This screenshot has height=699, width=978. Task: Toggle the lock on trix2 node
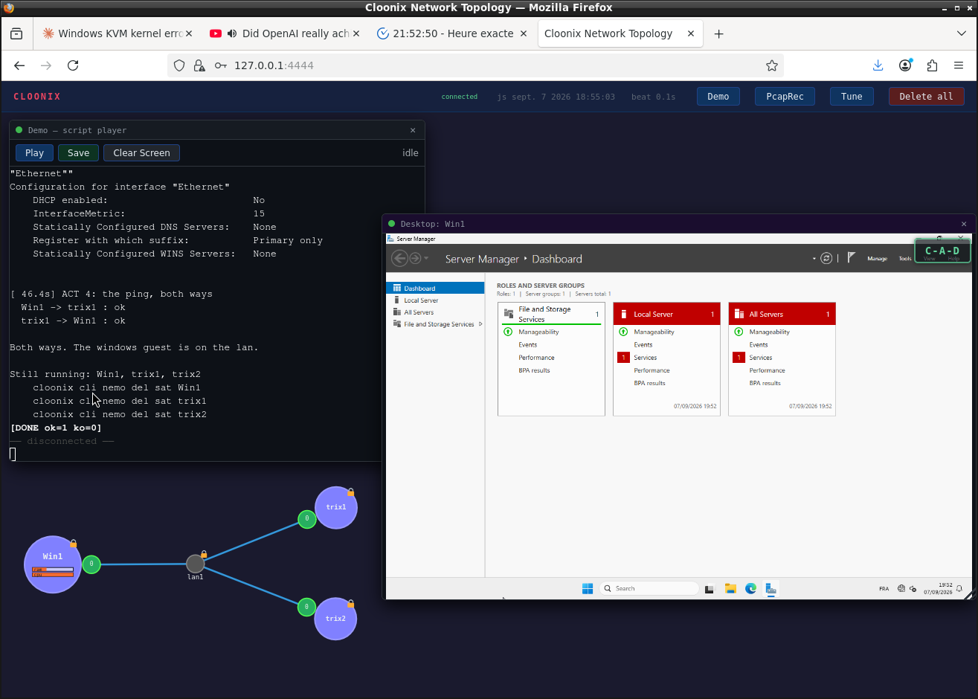(x=350, y=603)
